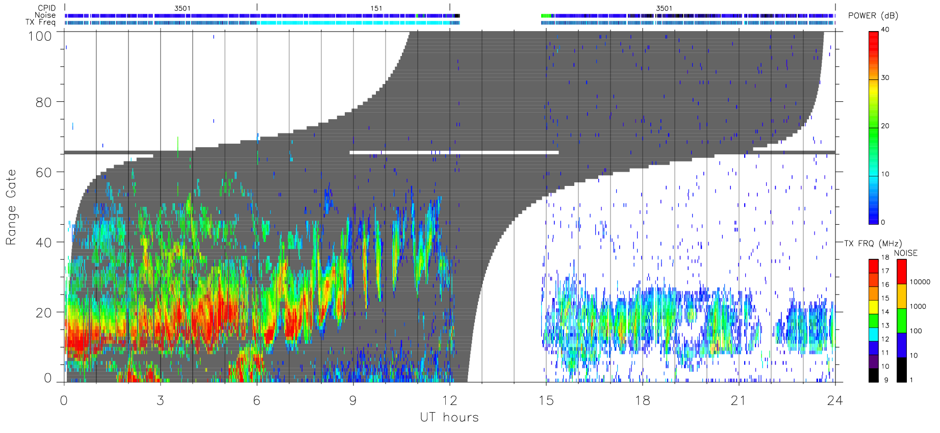Click the TX frequency legend value '18'
The width and height of the screenshot is (940, 433).
tap(885, 257)
